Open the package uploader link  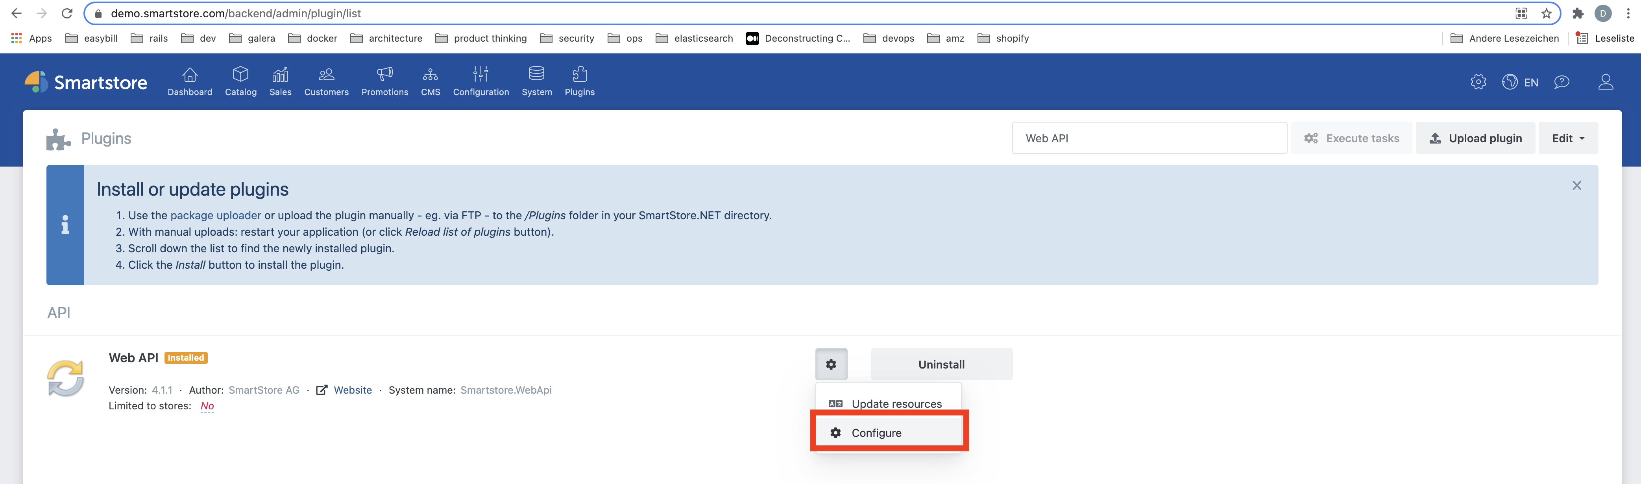coord(215,216)
